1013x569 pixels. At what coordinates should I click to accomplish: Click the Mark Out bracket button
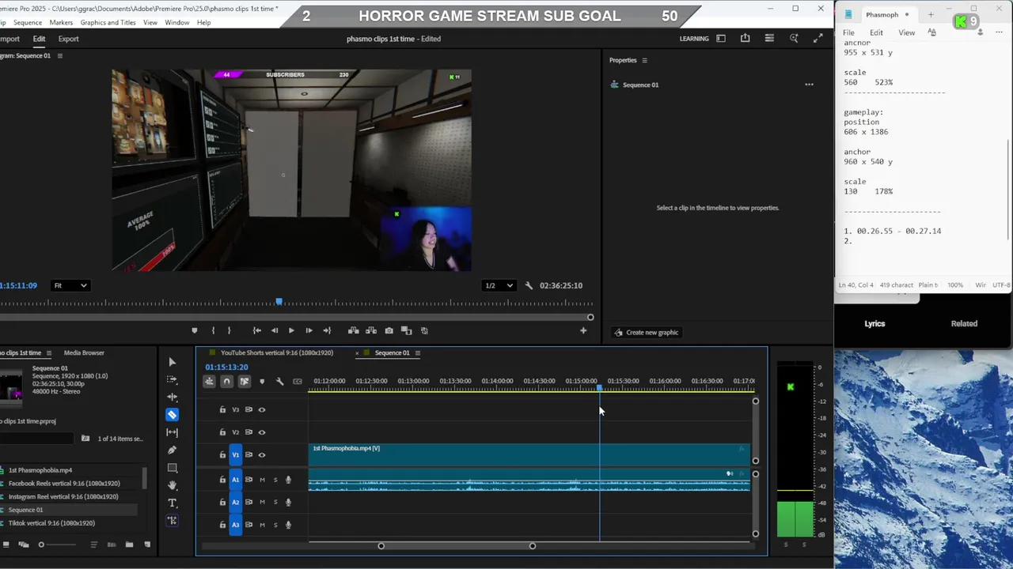tap(229, 330)
